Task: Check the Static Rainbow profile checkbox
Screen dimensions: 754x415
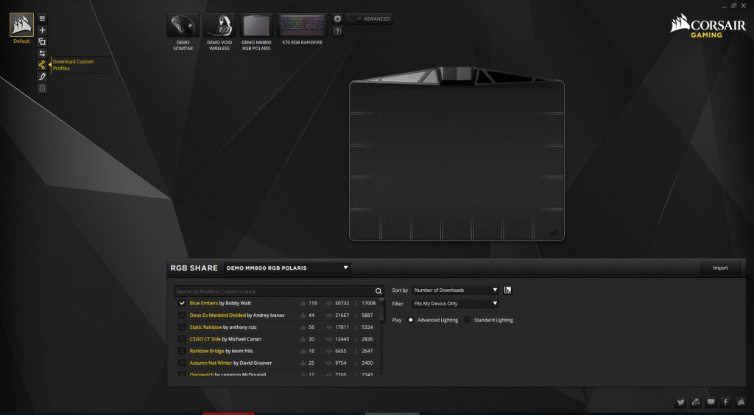Action: click(x=182, y=327)
